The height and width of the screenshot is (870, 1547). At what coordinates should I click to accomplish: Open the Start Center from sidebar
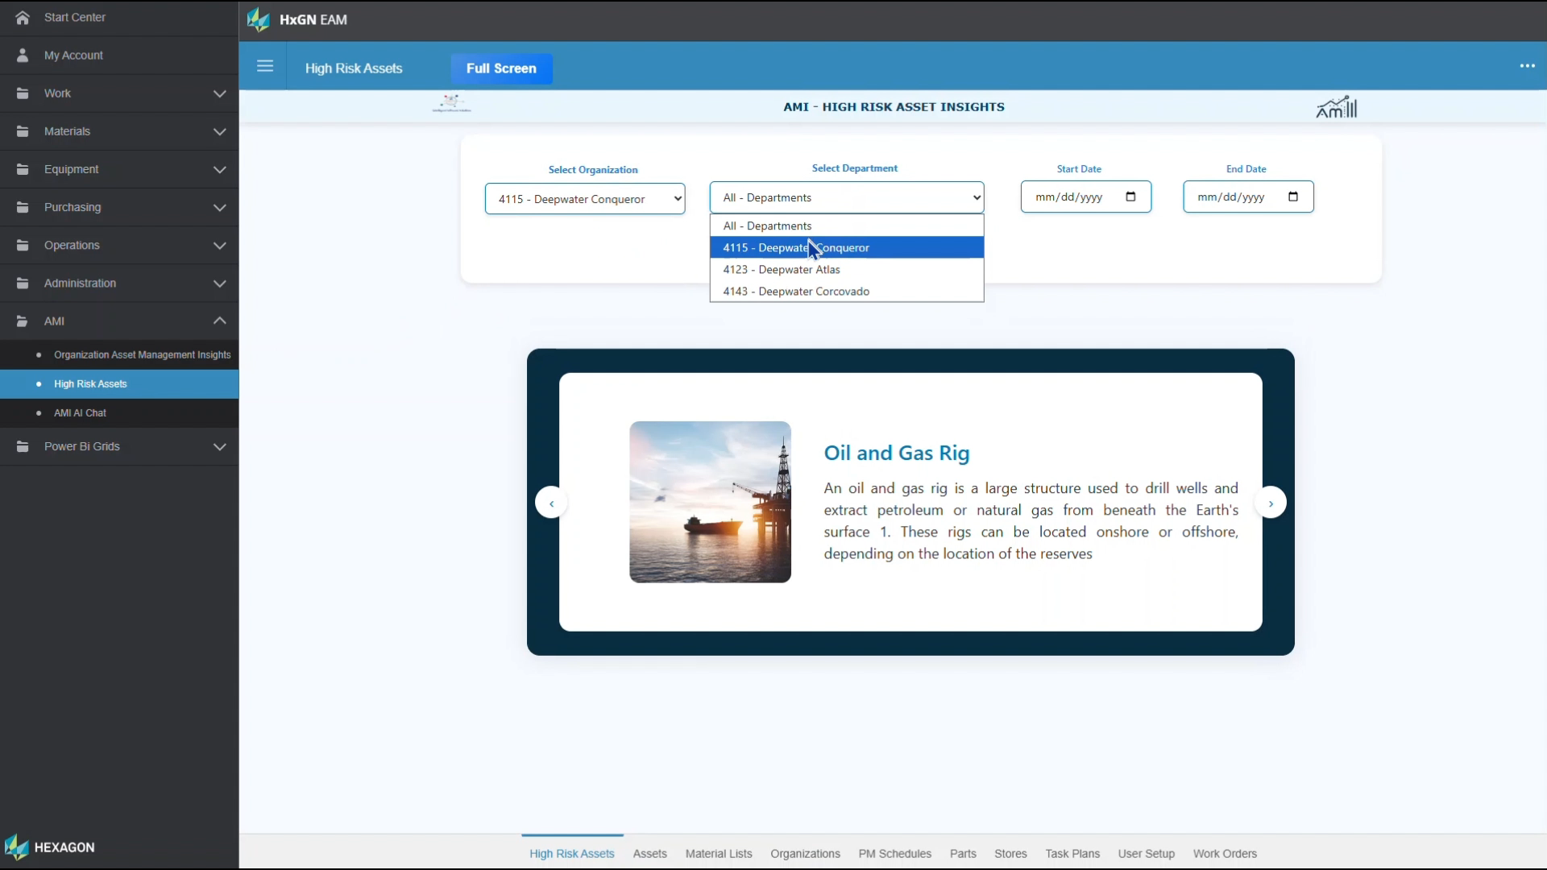coord(76,17)
